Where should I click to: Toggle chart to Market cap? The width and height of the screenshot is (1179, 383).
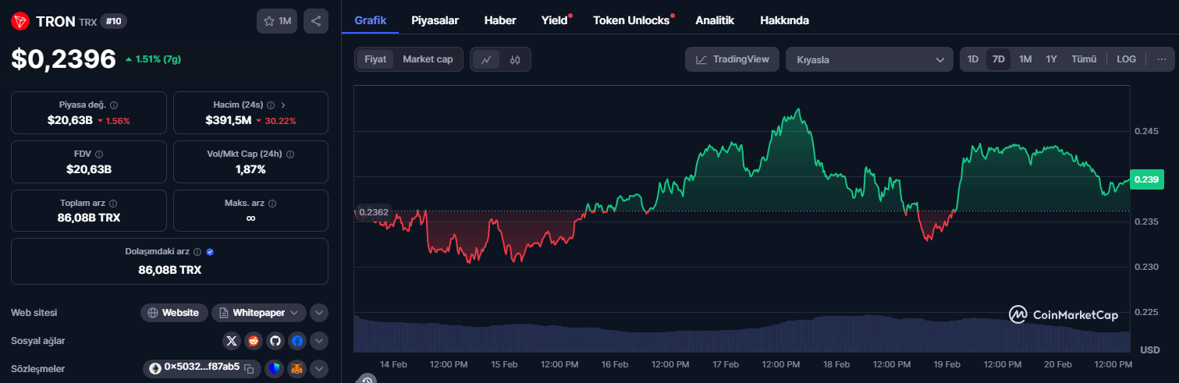428,59
